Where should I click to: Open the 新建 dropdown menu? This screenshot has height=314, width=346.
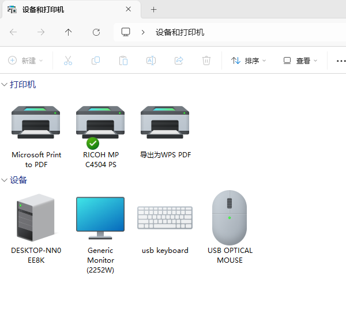25,60
